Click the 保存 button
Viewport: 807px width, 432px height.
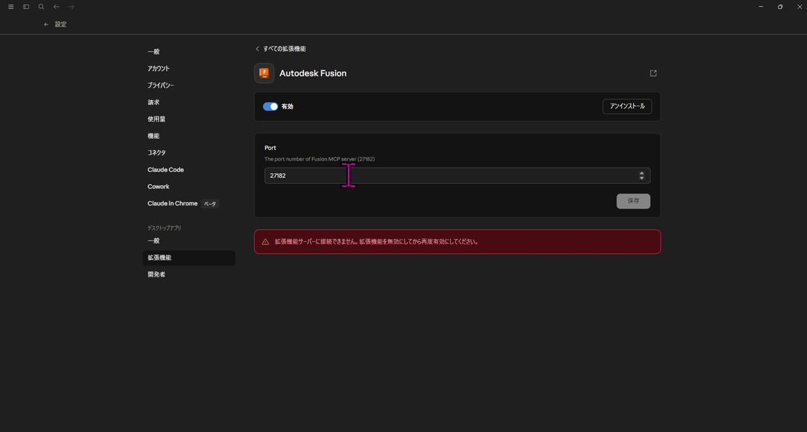pos(633,201)
